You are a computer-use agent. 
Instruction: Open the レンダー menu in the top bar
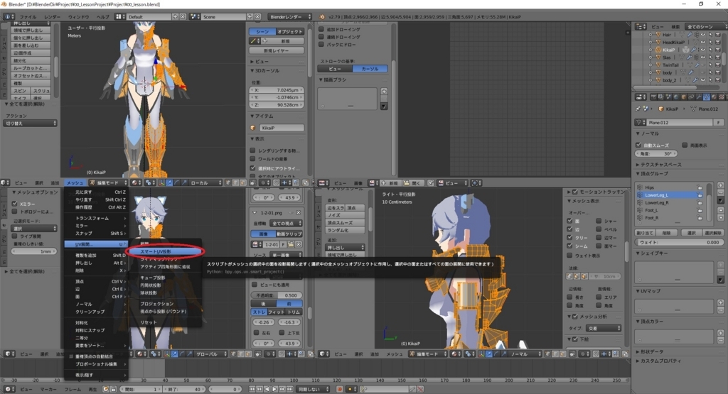click(52, 17)
